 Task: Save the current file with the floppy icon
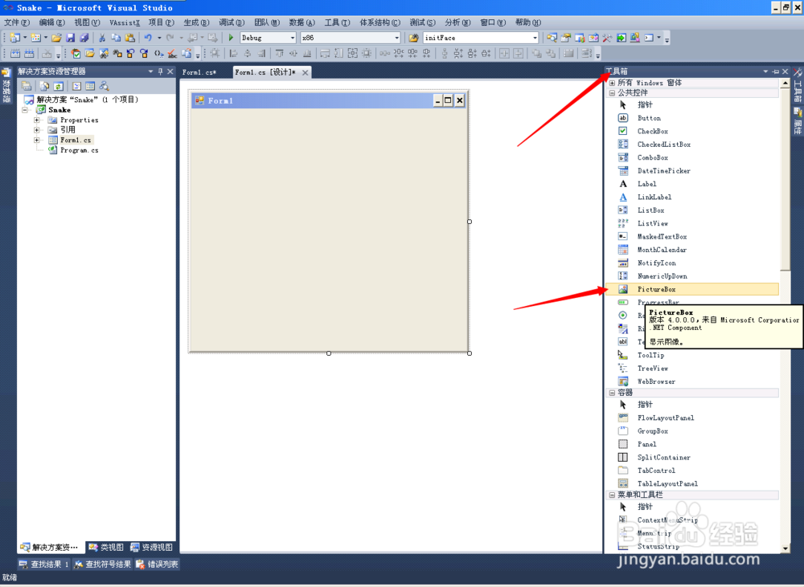tap(70, 38)
